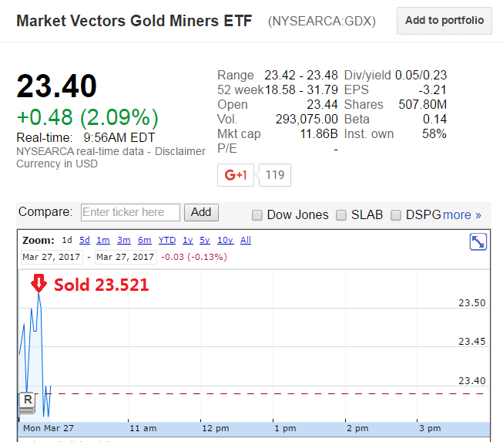The height and width of the screenshot is (442, 503).
Task: Click the red Sold arrow marker
Action: (x=39, y=285)
